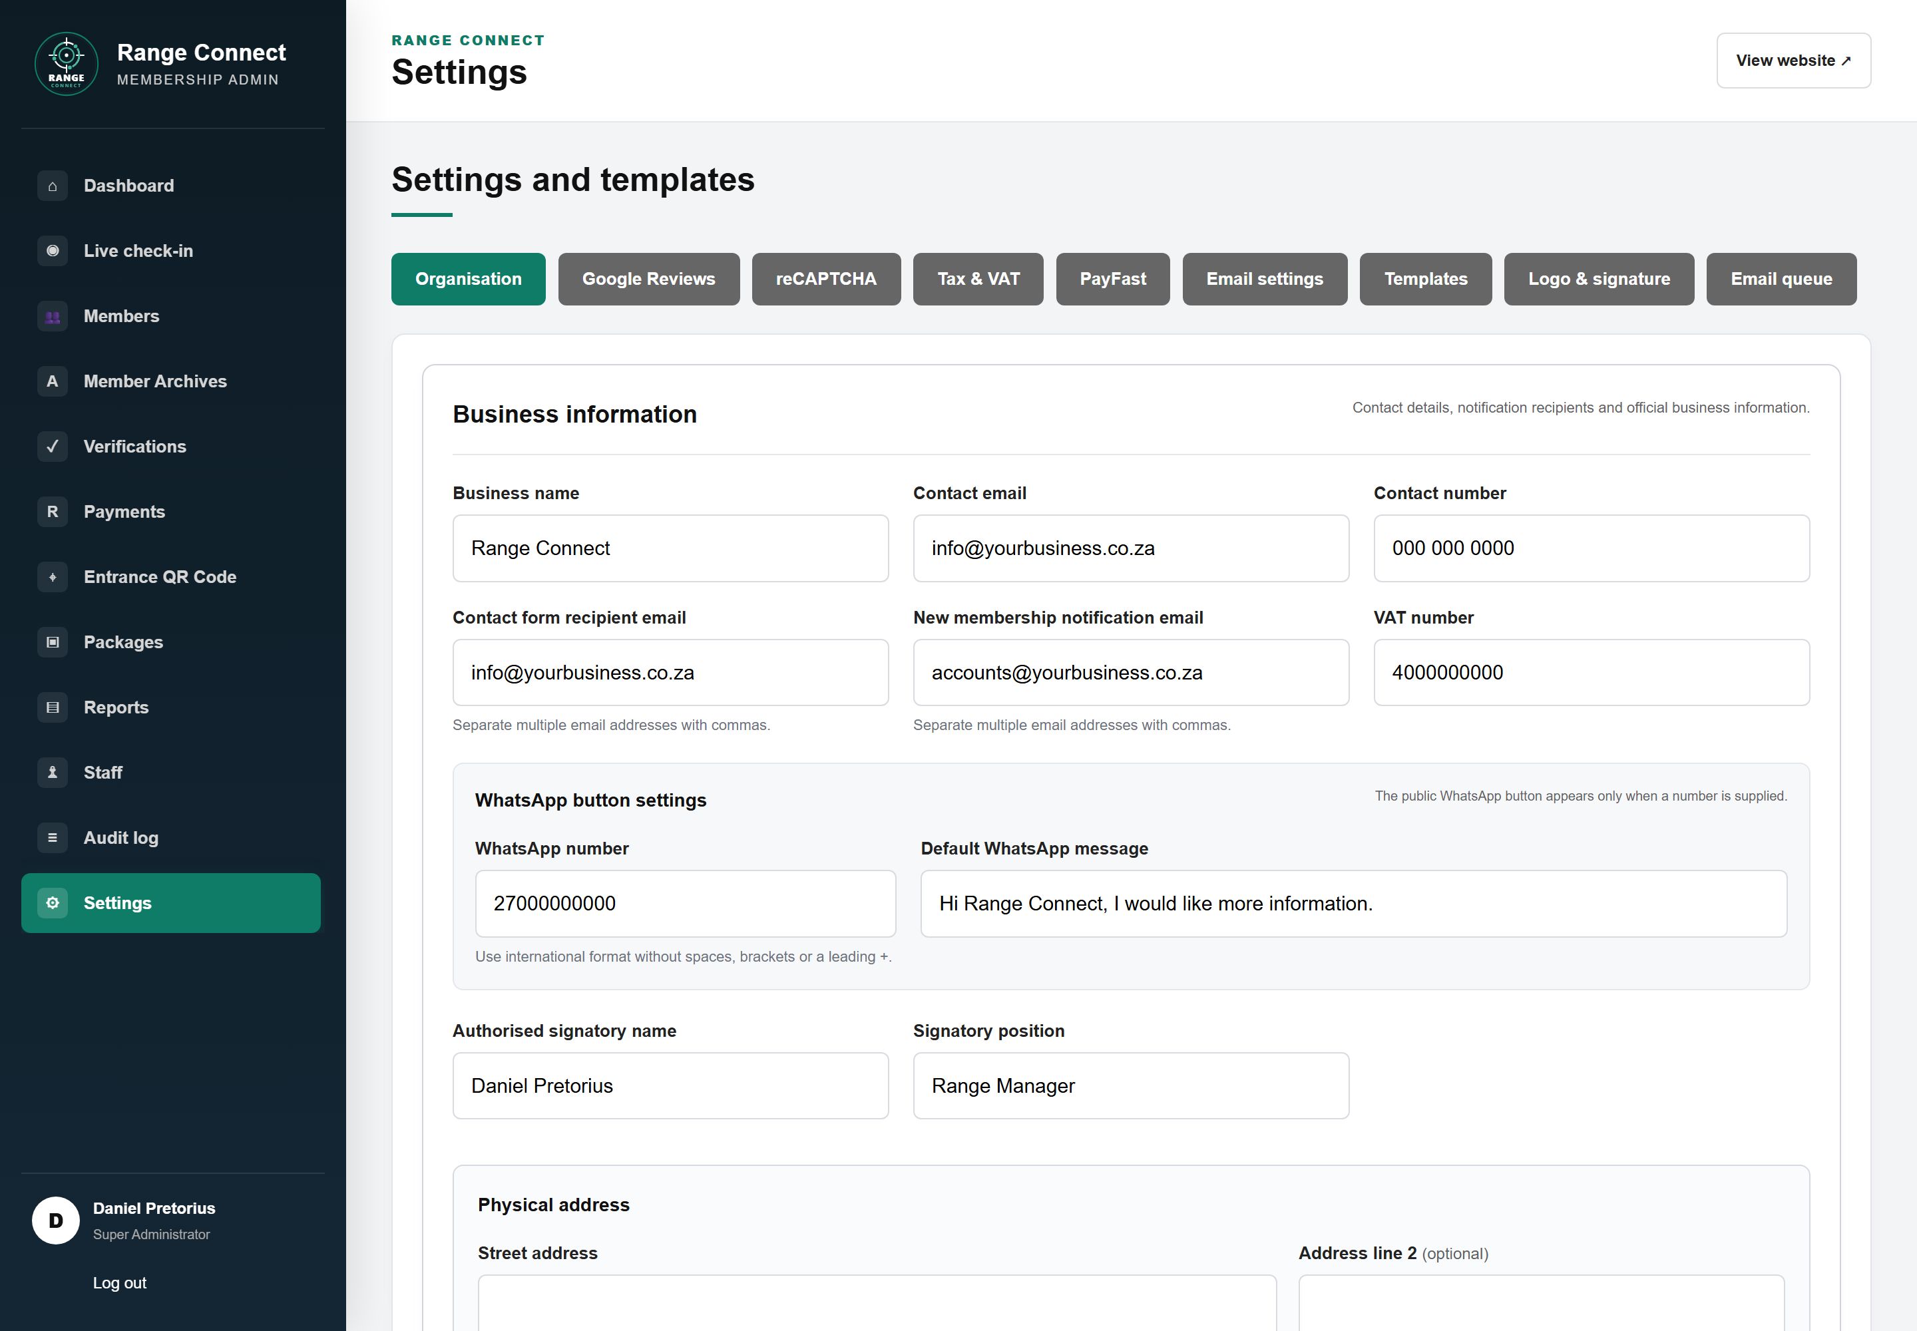
Task: Click the Contact number field
Action: [1591, 548]
